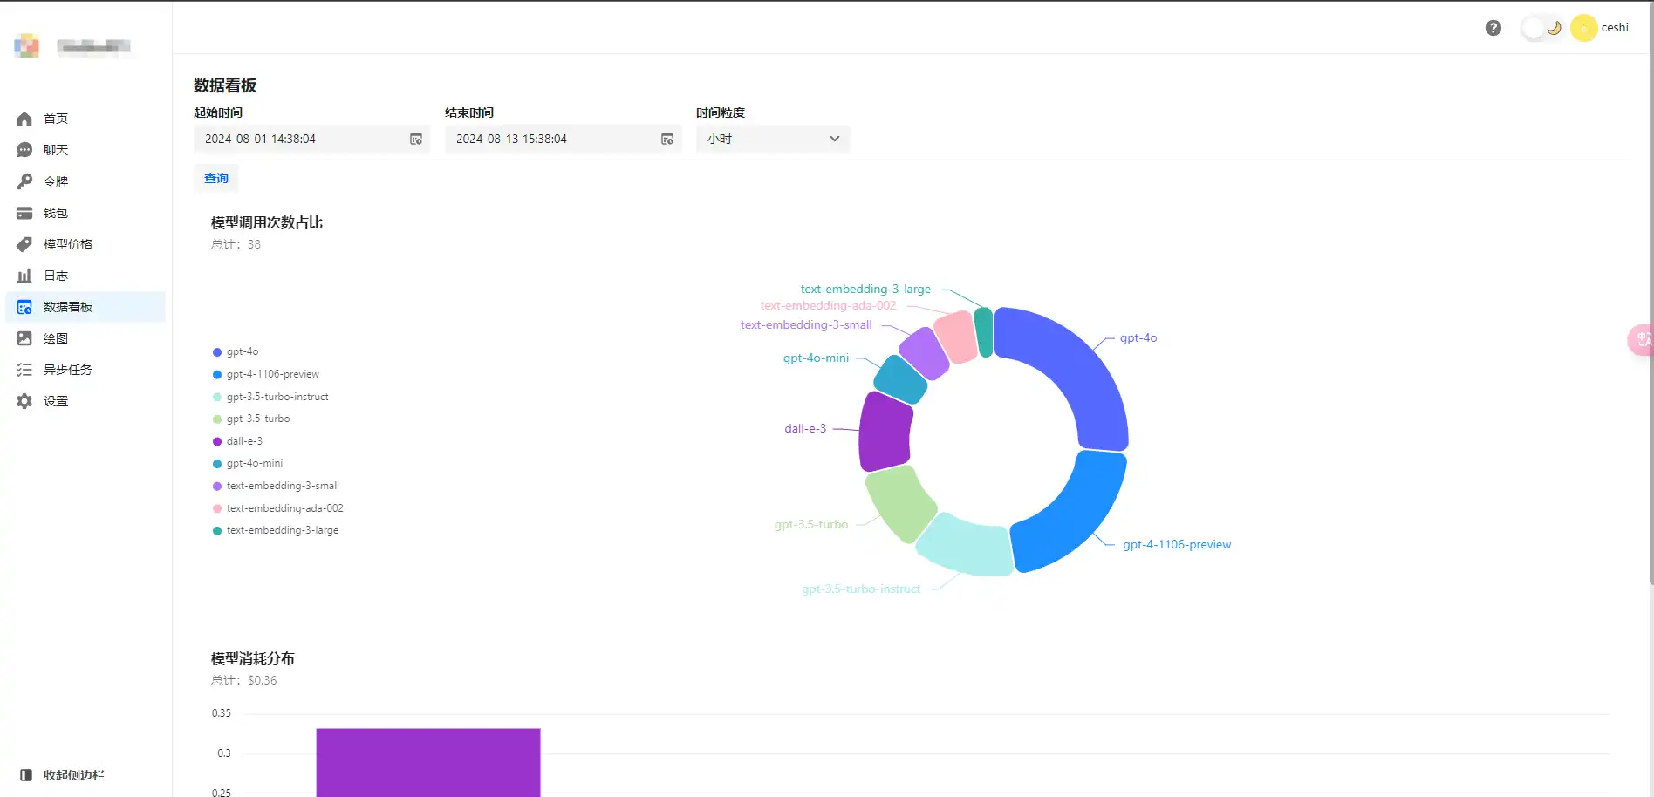1654x797 pixels.
Task: Select the data dashboard menu item
Action: pos(68,307)
